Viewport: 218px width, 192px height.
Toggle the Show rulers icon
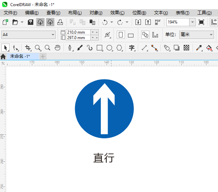214,22
